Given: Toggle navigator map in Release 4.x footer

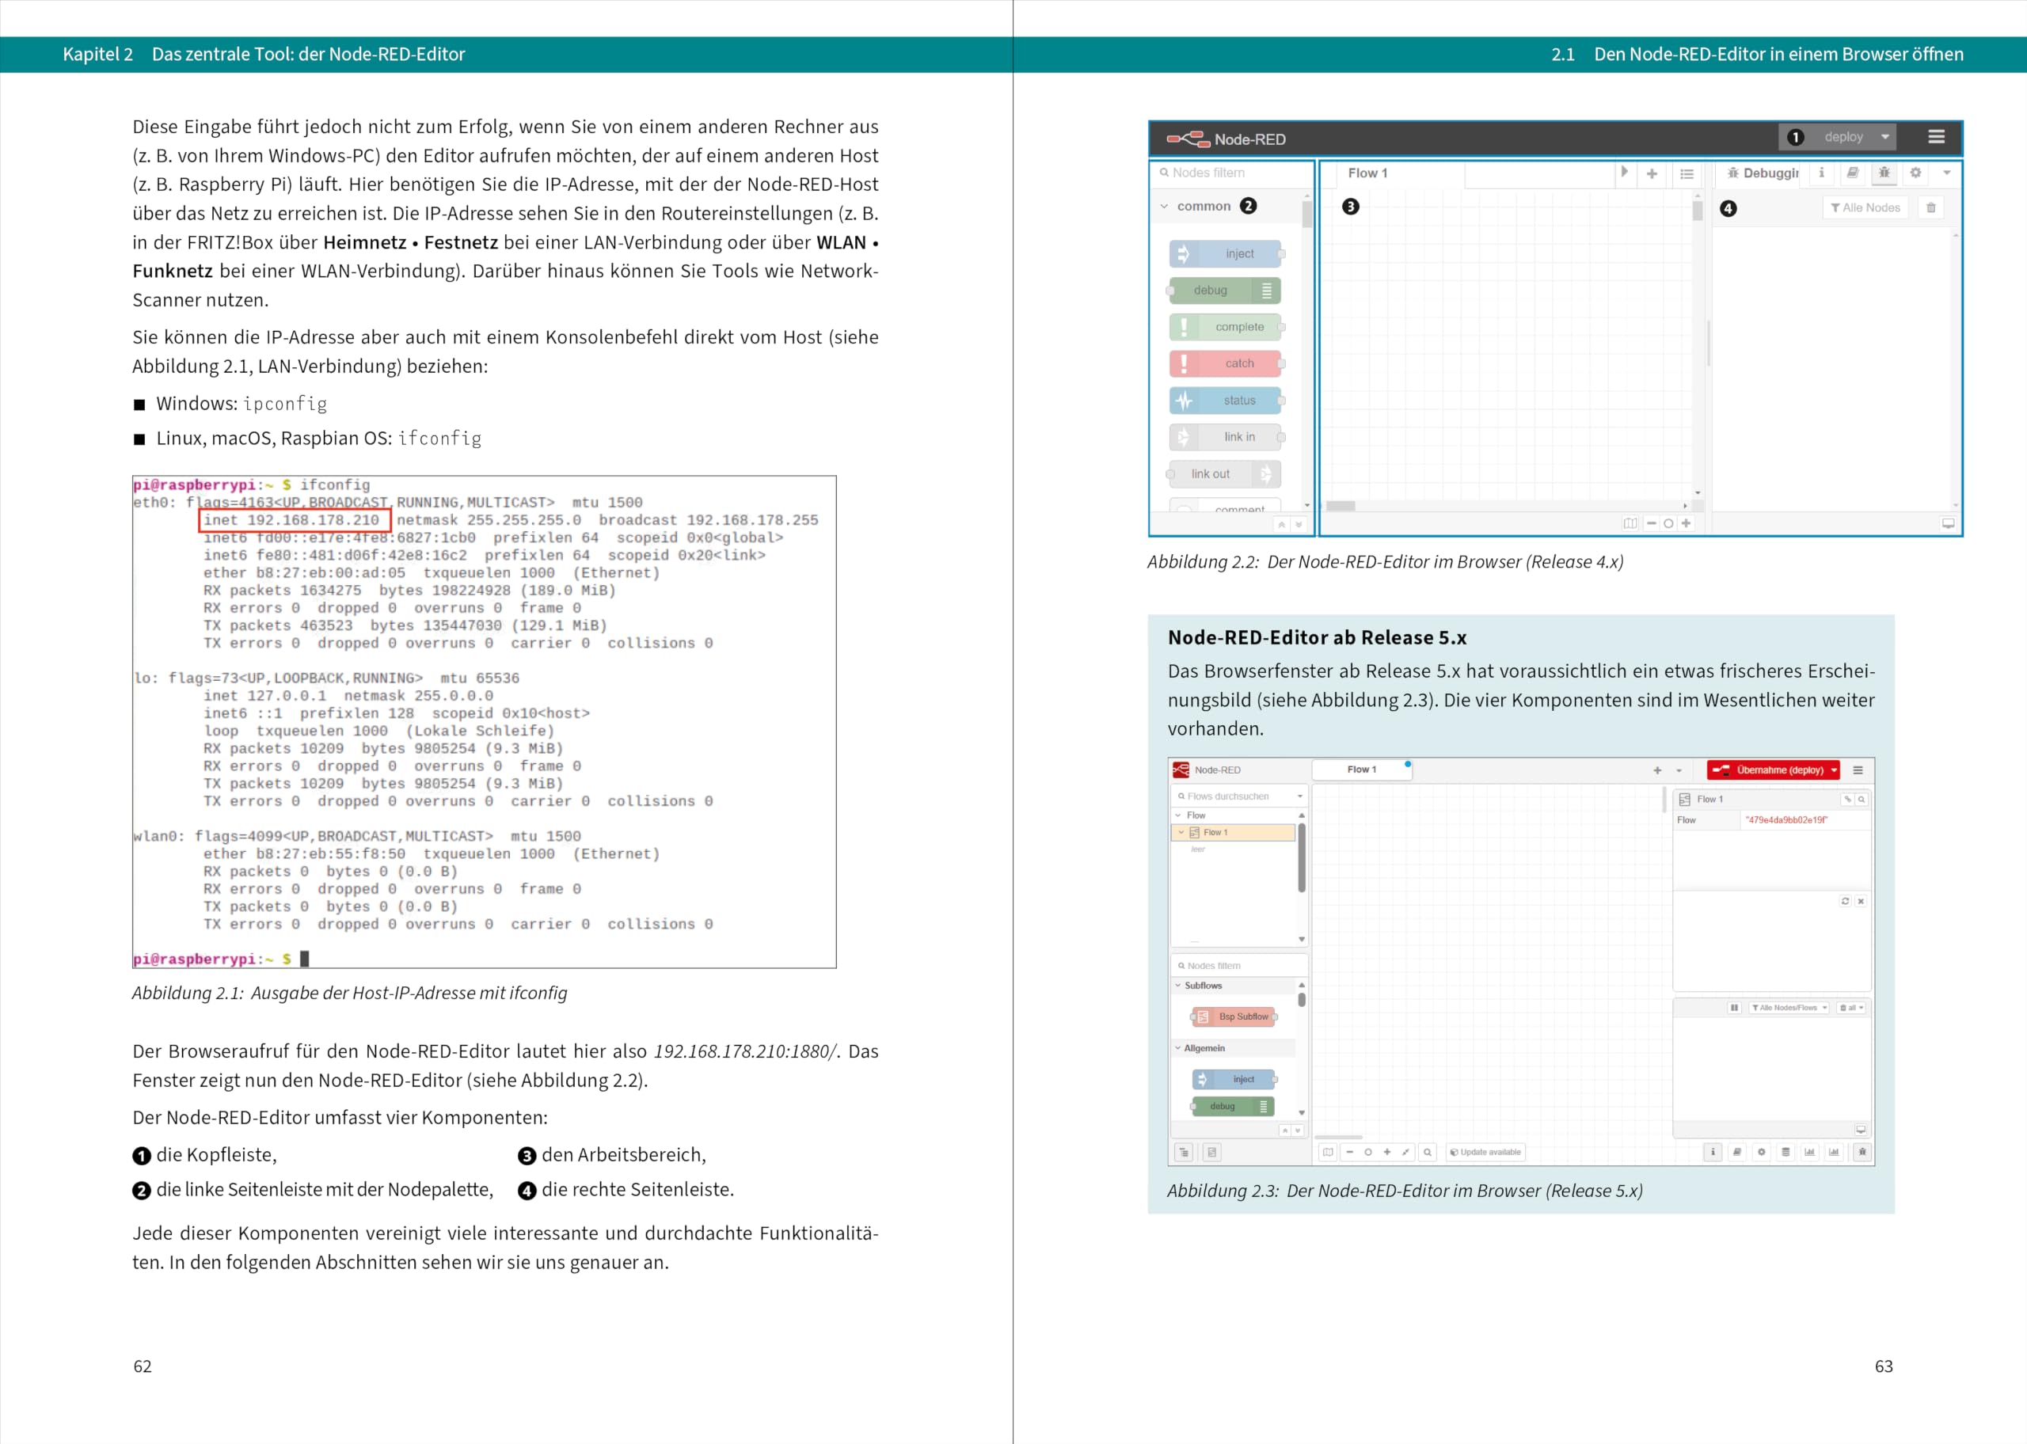Looking at the screenshot, I should (1630, 524).
